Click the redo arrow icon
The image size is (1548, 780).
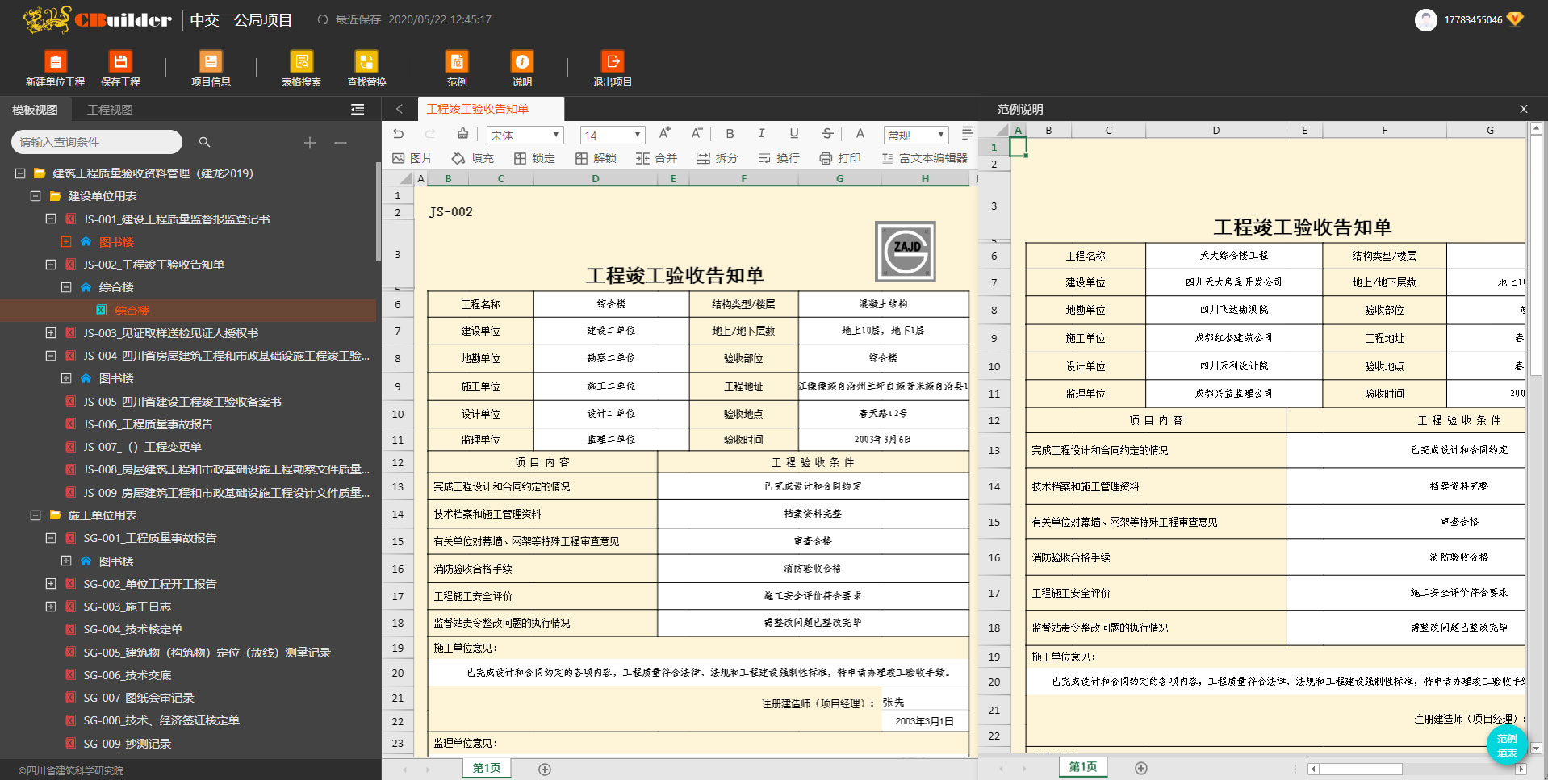pos(430,134)
